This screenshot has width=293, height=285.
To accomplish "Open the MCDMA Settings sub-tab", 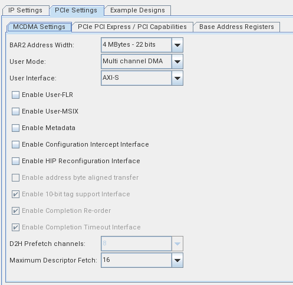I will (39, 27).
